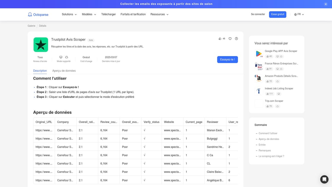
Task: Click the Essai gratuit button
Action: click(x=277, y=15)
